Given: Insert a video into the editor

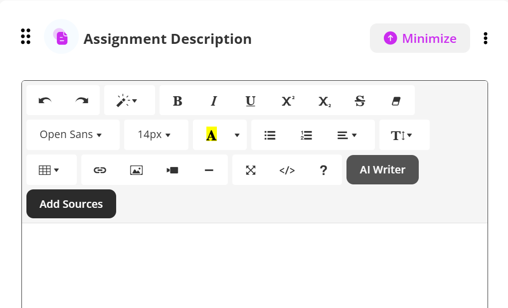Looking at the screenshot, I should tap(172, 170).
